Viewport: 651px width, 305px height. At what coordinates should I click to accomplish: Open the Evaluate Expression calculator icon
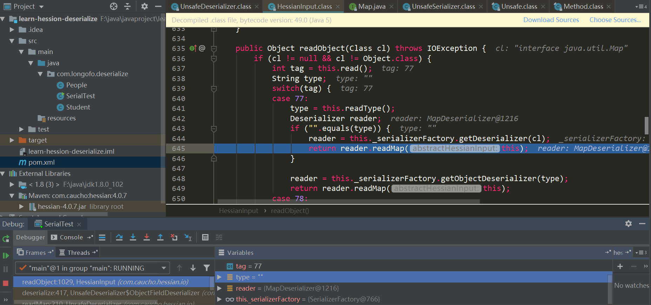(x=205, y=238)
